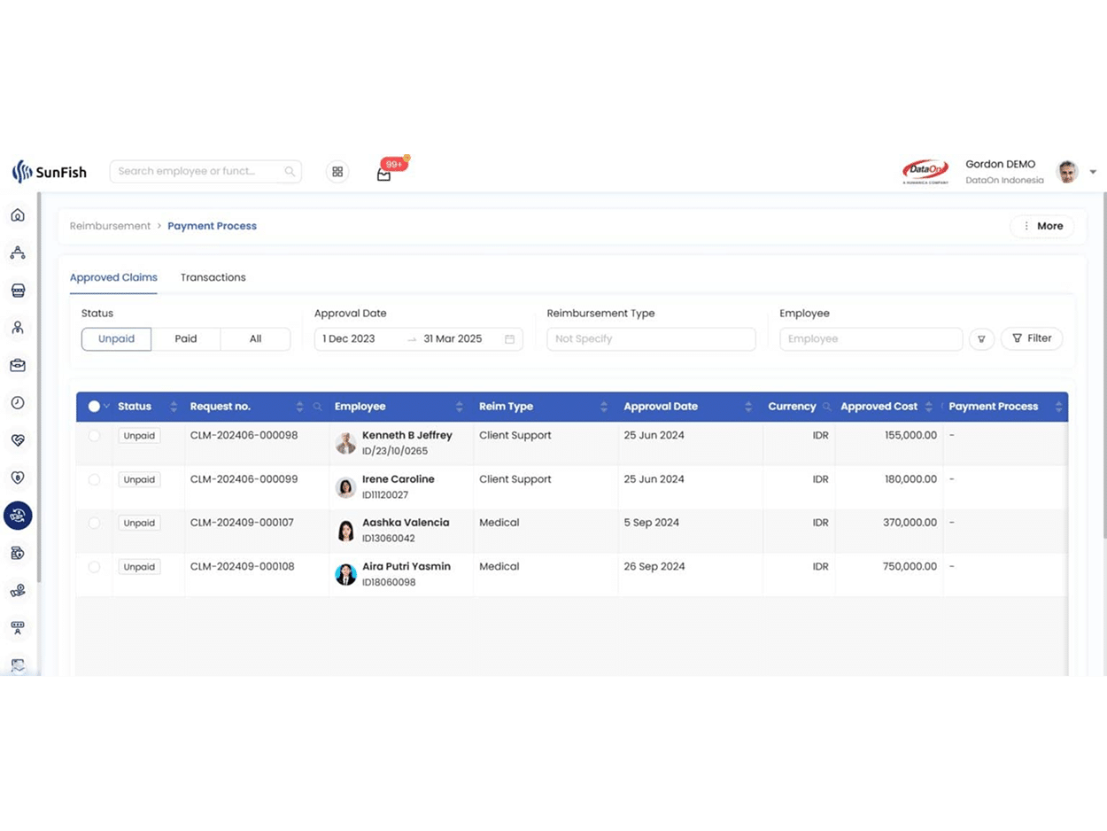Check the select-all circle in the table header
Viewport: 1107px width, 831px height.
point(93,406)
